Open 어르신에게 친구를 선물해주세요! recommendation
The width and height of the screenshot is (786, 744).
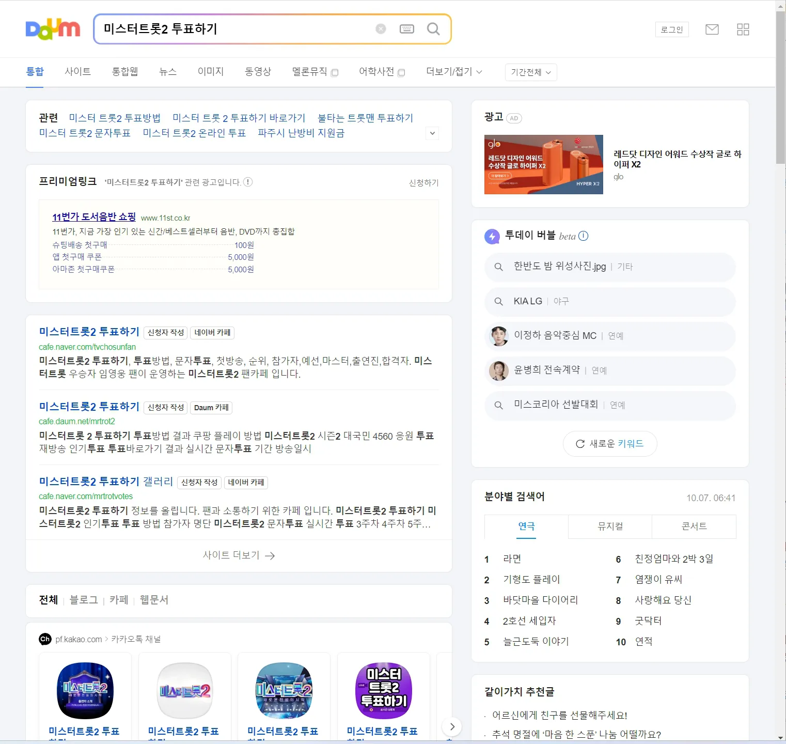560,716
